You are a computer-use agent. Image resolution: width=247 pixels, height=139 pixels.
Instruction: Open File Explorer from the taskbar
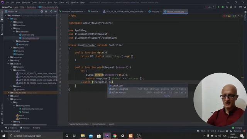coord(83,136)
